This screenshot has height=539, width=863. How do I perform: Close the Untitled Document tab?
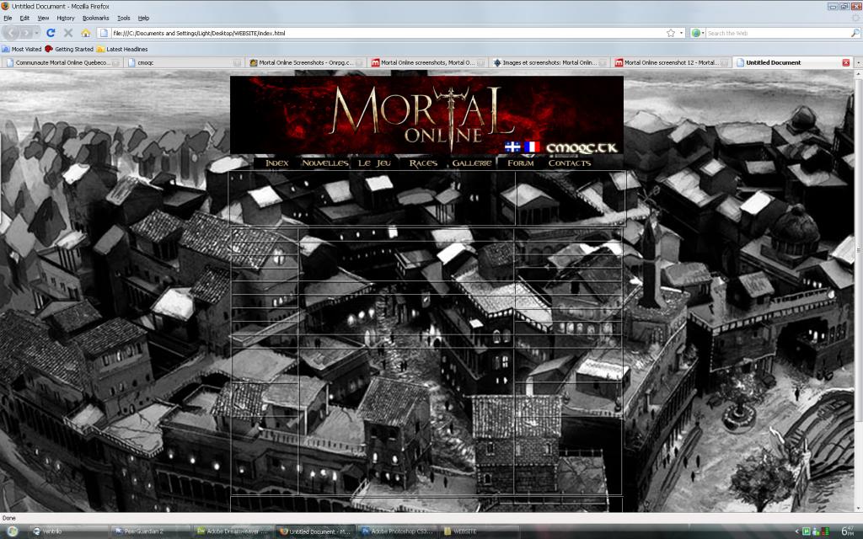[846, 62]
